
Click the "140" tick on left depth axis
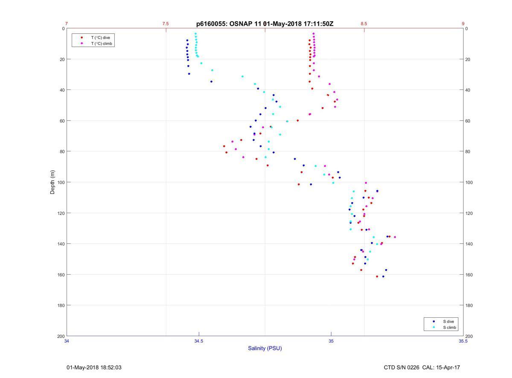coord(61,244)
